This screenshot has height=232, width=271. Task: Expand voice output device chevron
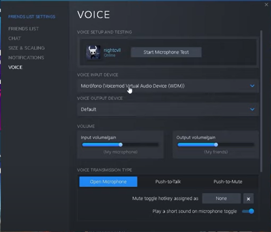pos(252,109)
